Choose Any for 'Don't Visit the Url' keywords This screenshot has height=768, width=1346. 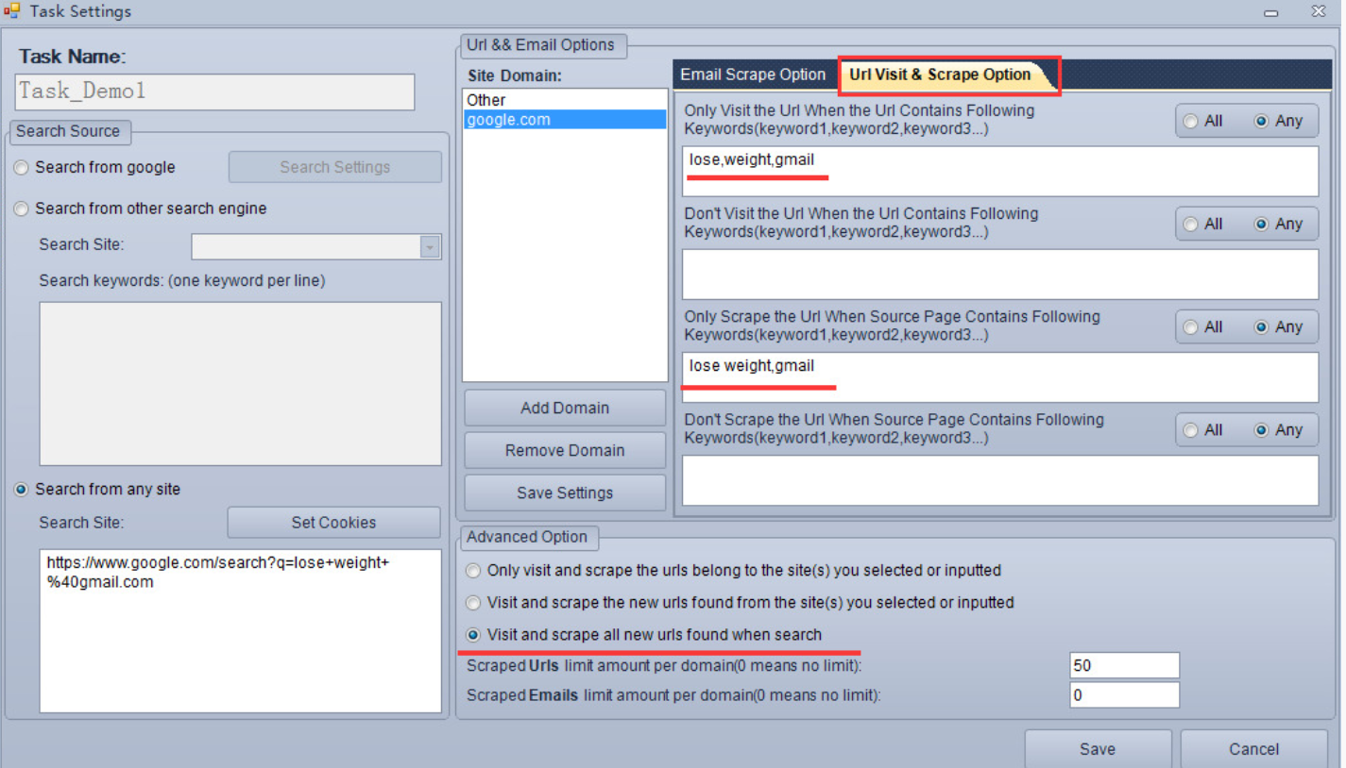(1261, 225)
